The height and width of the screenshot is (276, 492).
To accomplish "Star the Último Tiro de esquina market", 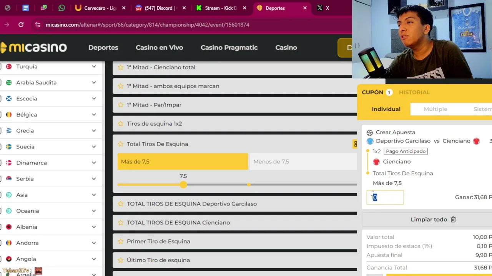I will 121,260.
